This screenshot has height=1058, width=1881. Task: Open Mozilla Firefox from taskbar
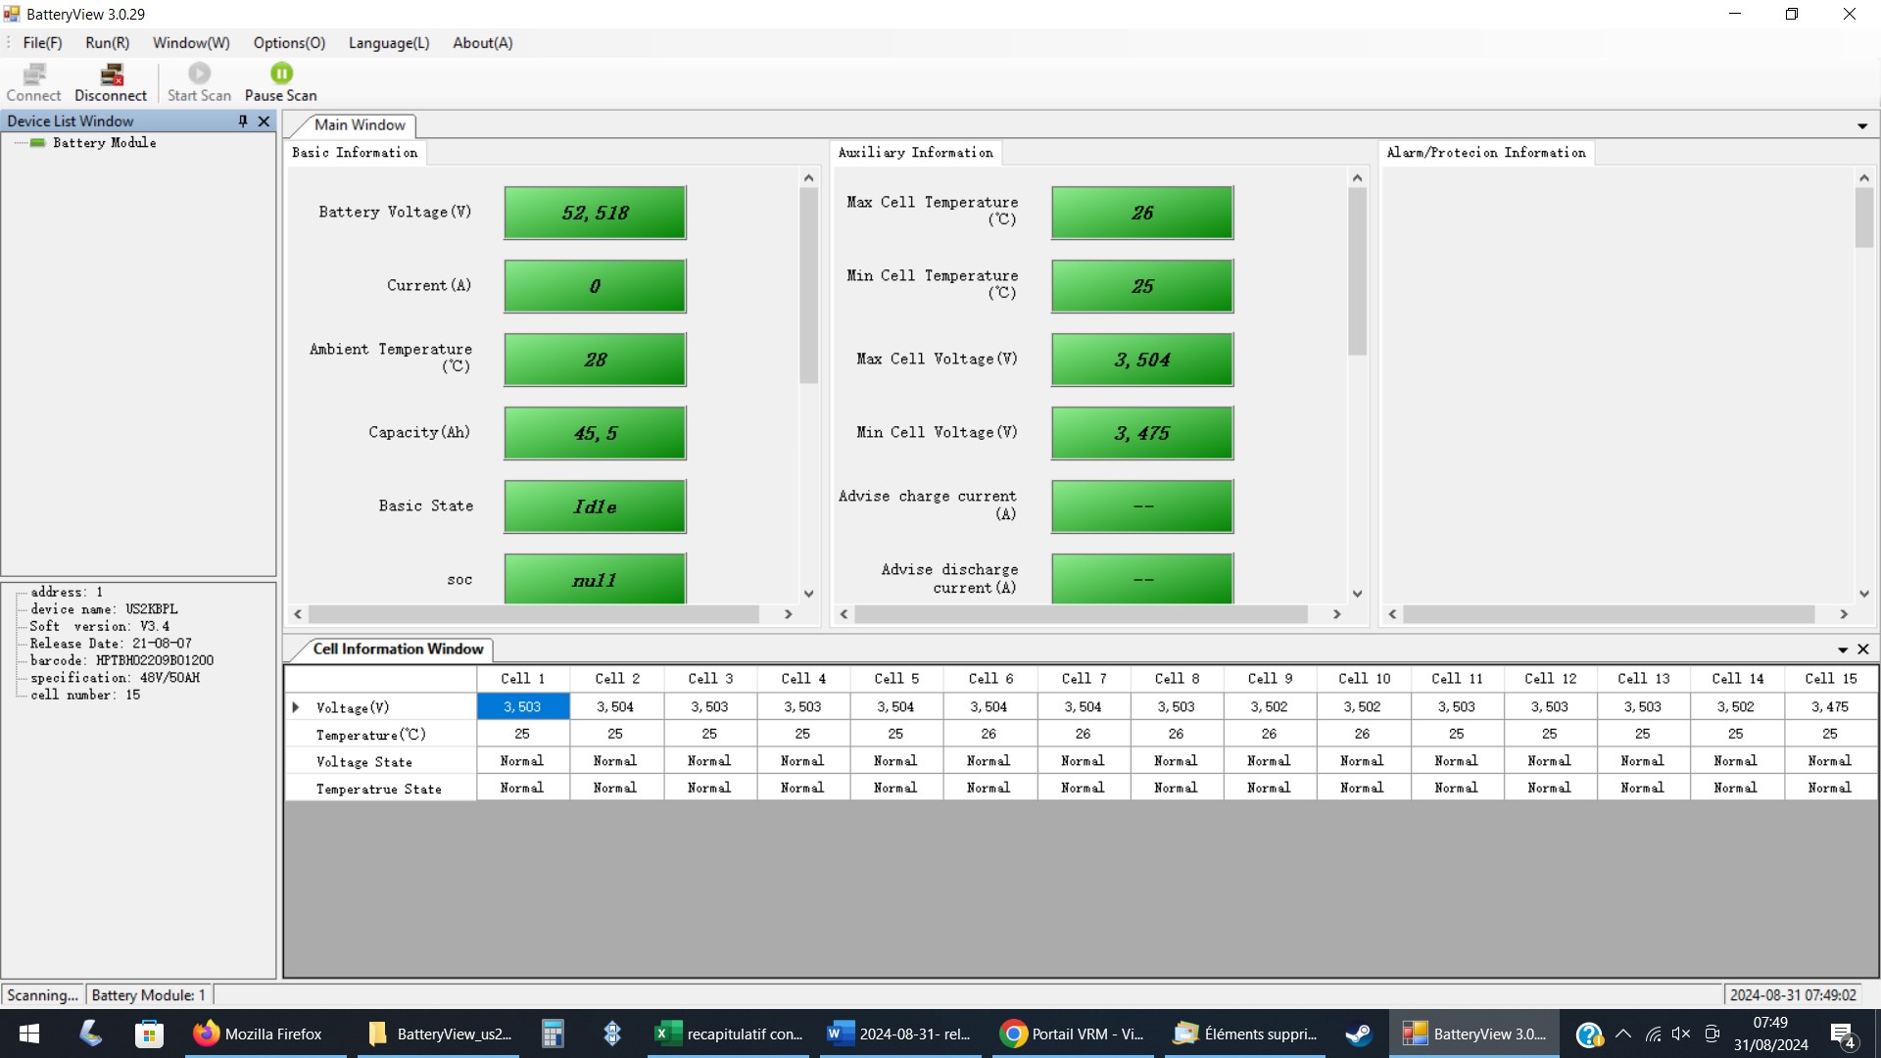(258, 1034)
